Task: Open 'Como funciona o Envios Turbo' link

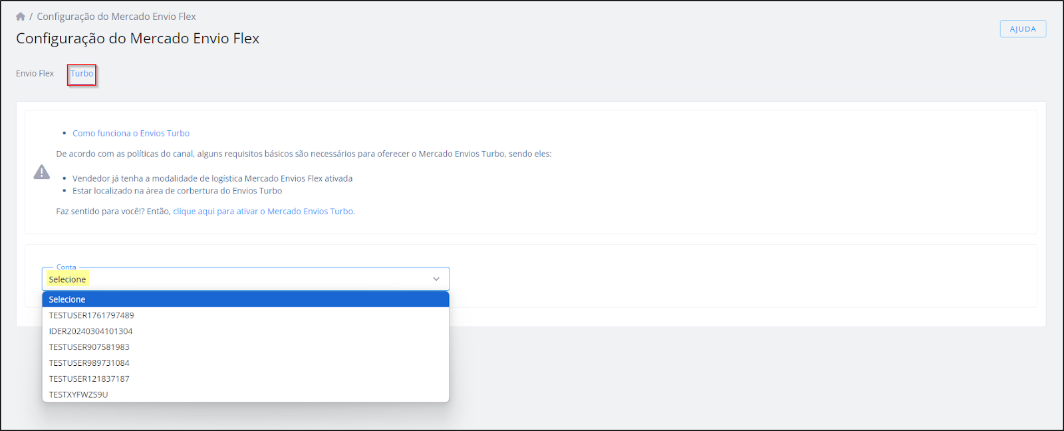Action: click(131, 134)
